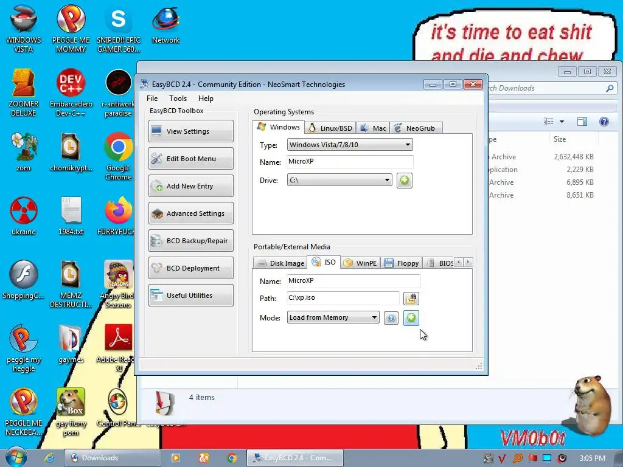The height and width of the screenshot is (467, 623).
Task: Expand view options dropdown arrow in Downloads
Action: tap(562, 122)
